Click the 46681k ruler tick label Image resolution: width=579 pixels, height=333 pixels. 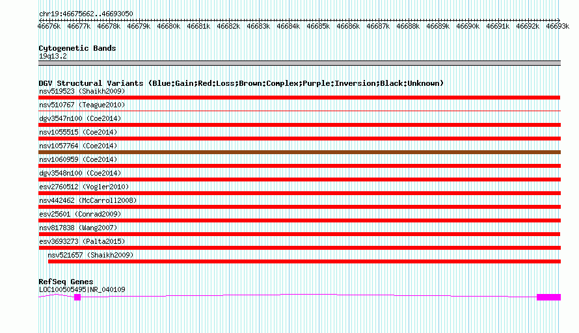tap(198, 27)
